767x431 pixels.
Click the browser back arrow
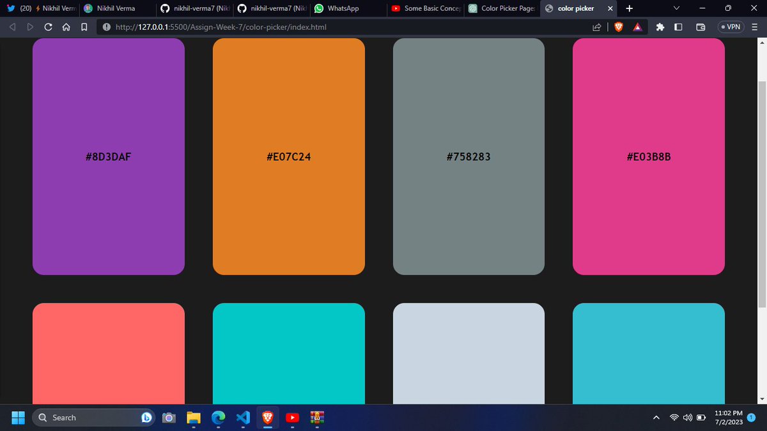click(12, 27)
